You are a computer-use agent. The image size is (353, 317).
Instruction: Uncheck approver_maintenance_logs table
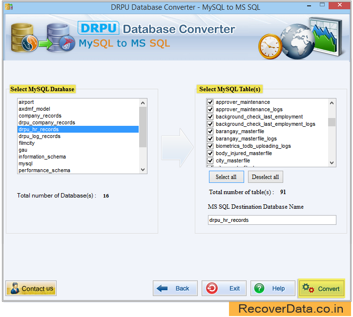(210, 110)
